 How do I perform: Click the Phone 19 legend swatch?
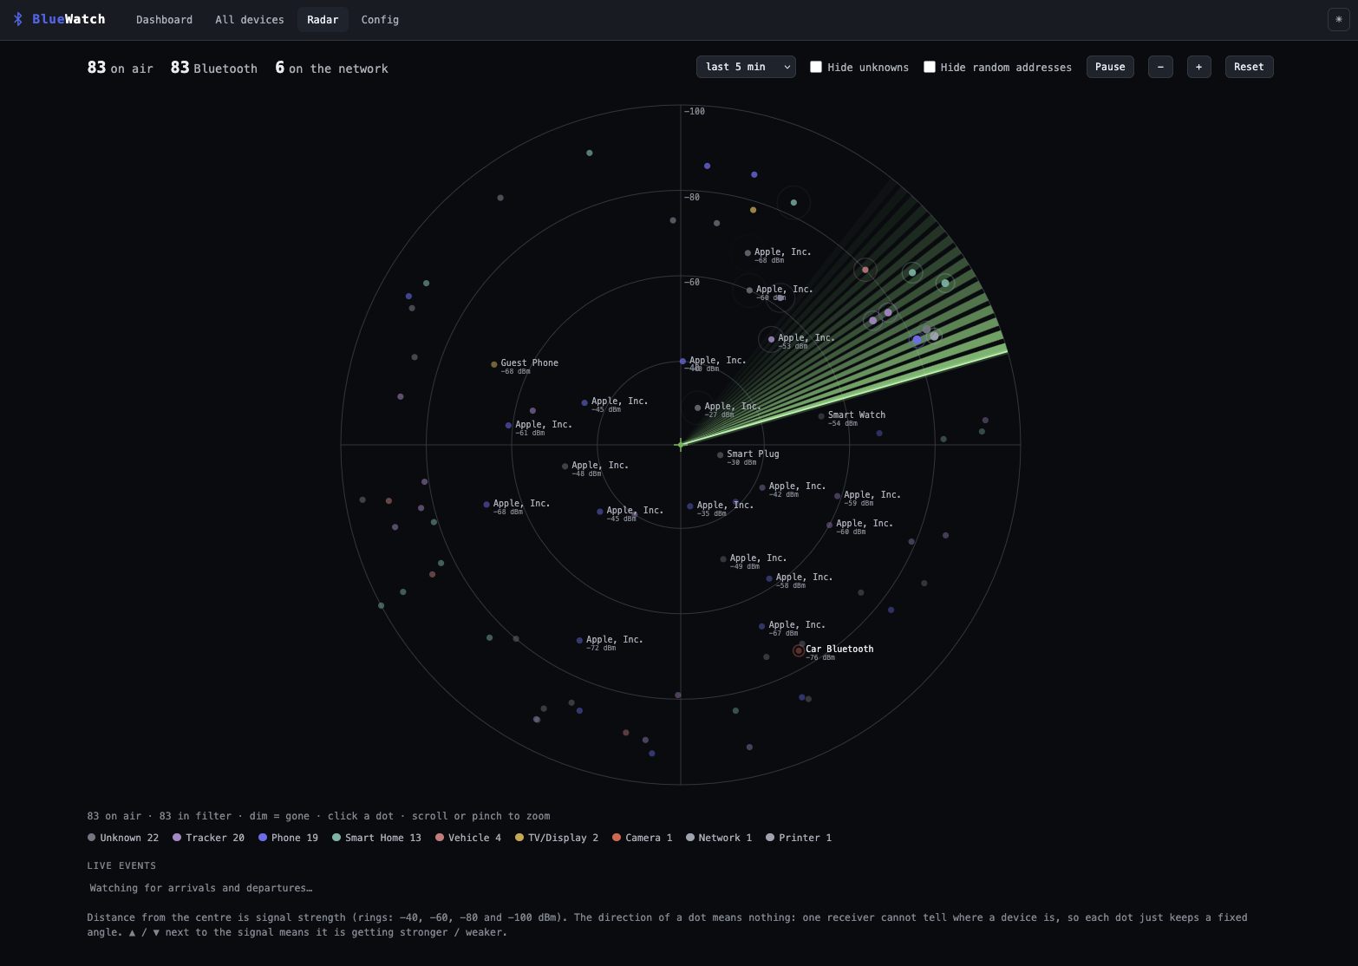(263, 838)
